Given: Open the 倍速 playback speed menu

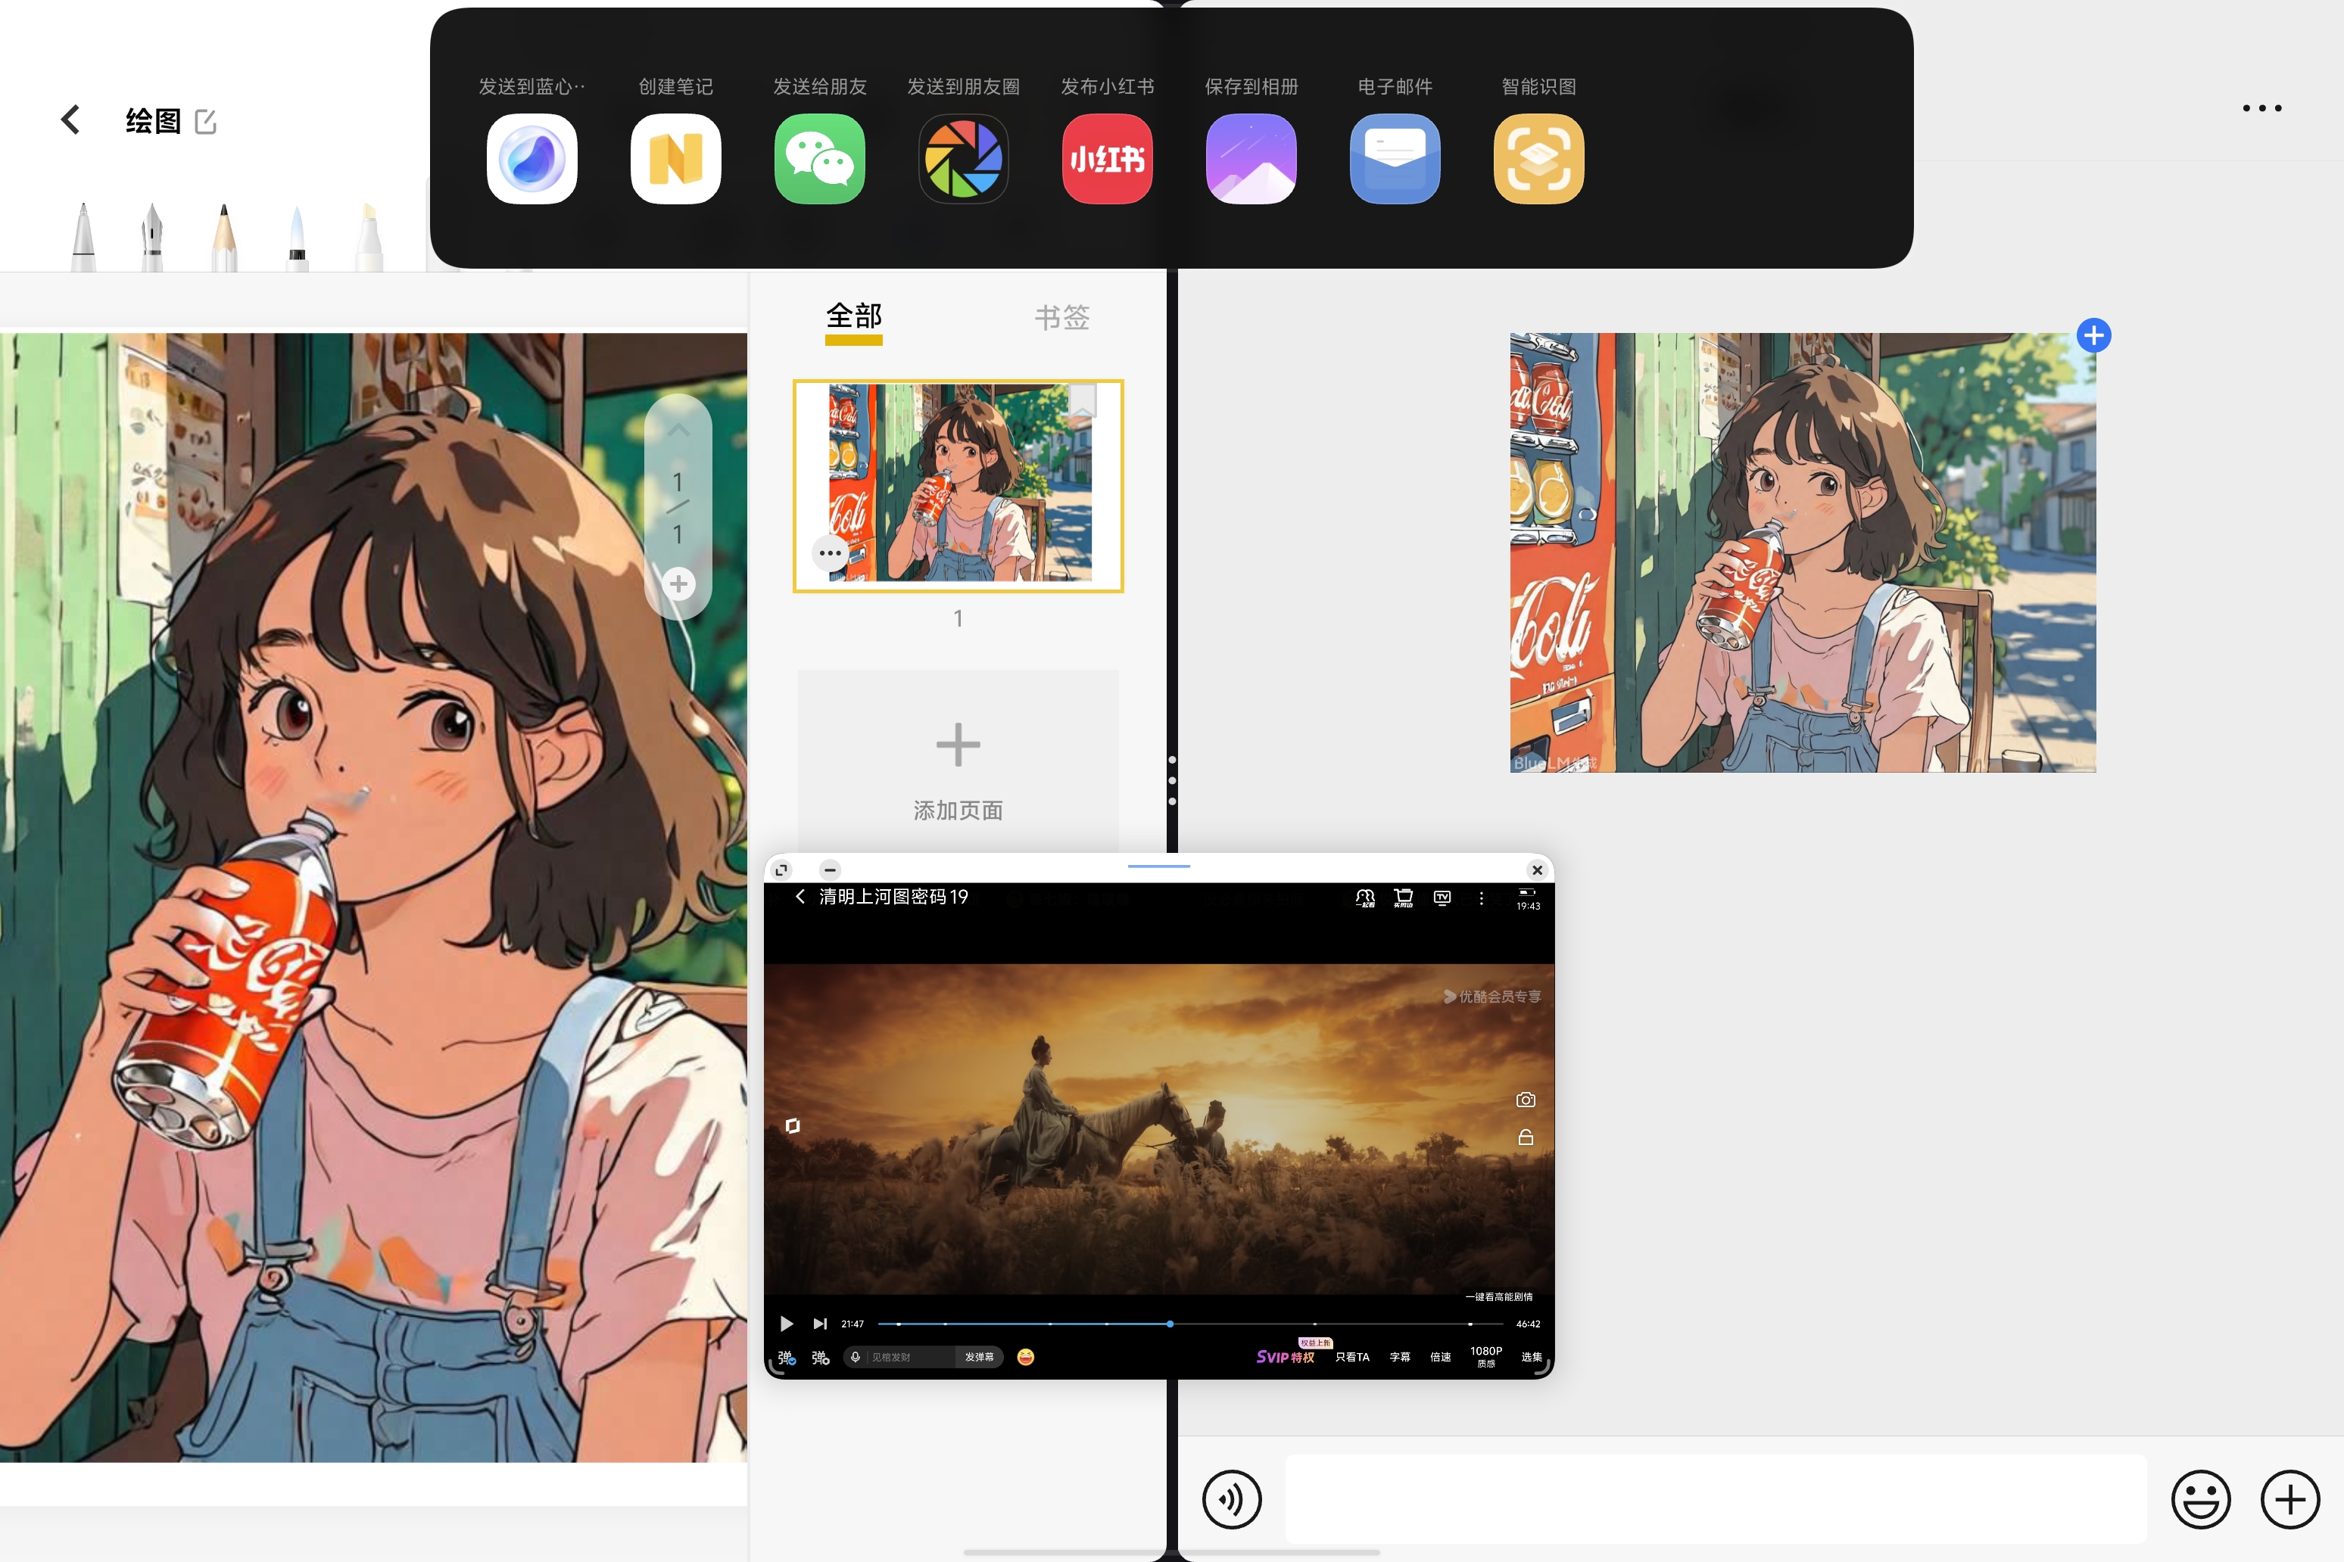Looking at the screenshot, I should [1441, 1357].
